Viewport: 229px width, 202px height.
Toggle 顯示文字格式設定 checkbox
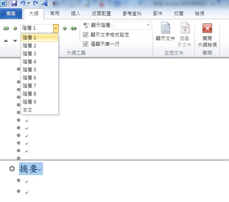(x=85, y=35)
